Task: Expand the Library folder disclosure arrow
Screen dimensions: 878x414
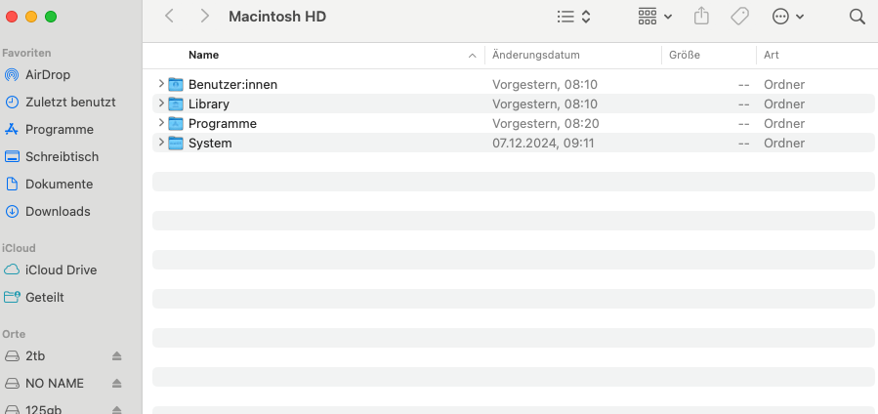Action: 161,103
